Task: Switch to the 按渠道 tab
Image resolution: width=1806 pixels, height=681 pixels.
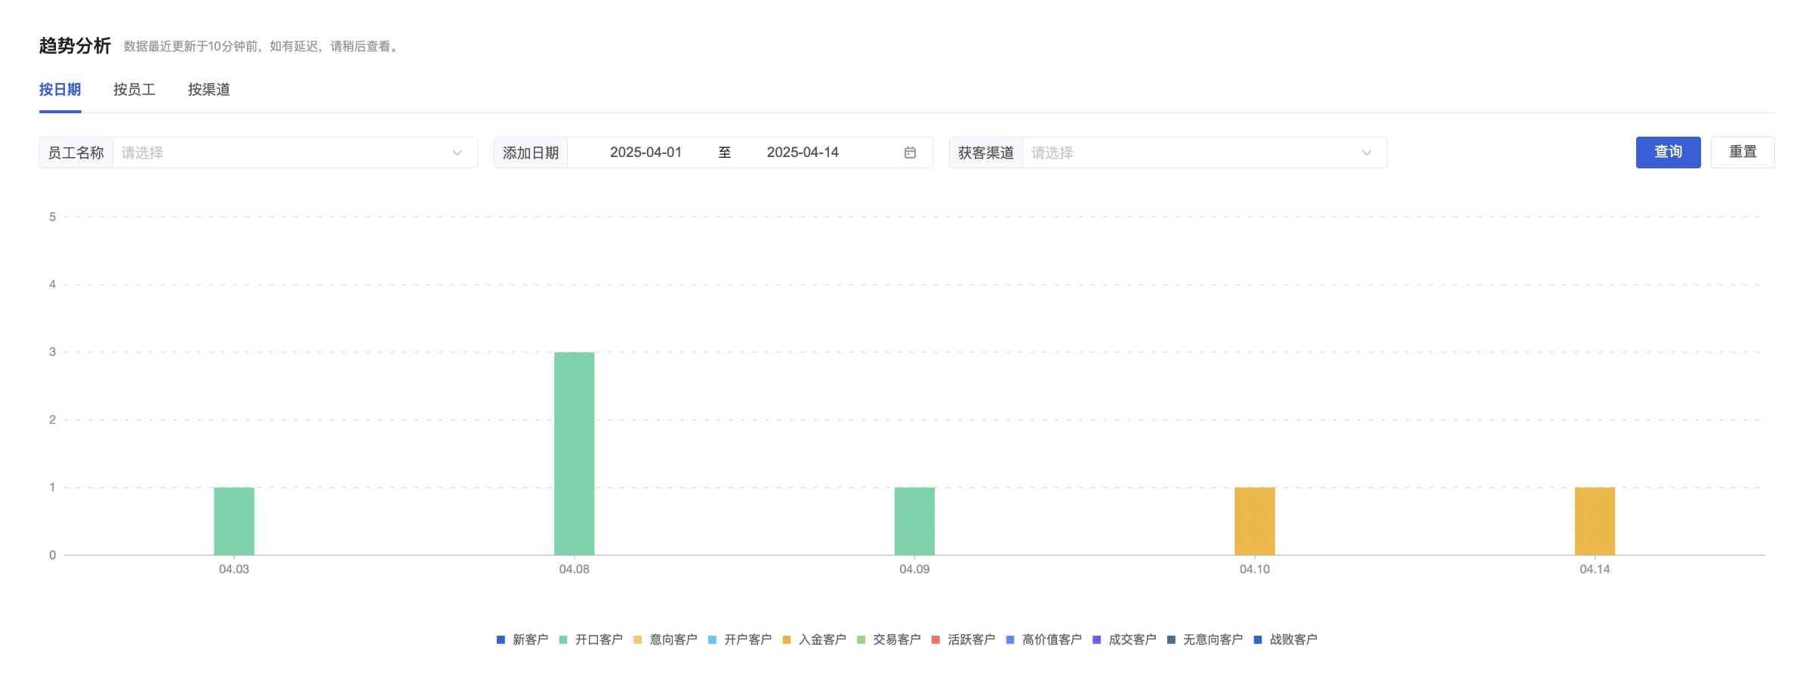Action: [209, 90]
